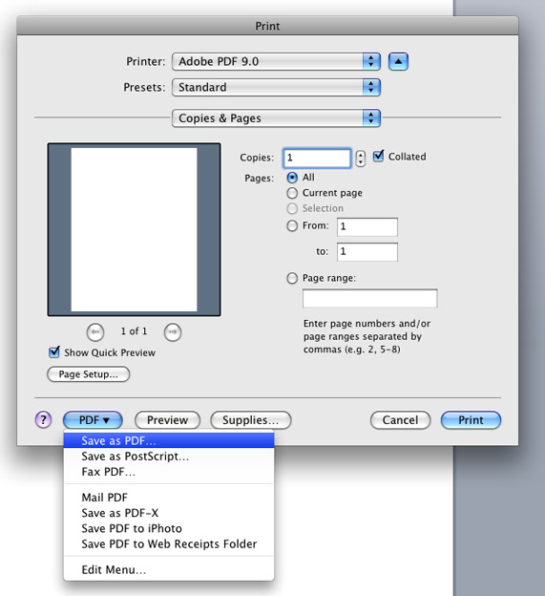Select the Current page radio button
Image resolution: width=545 pixels, height=596 pixels.
tap(292, 193)
